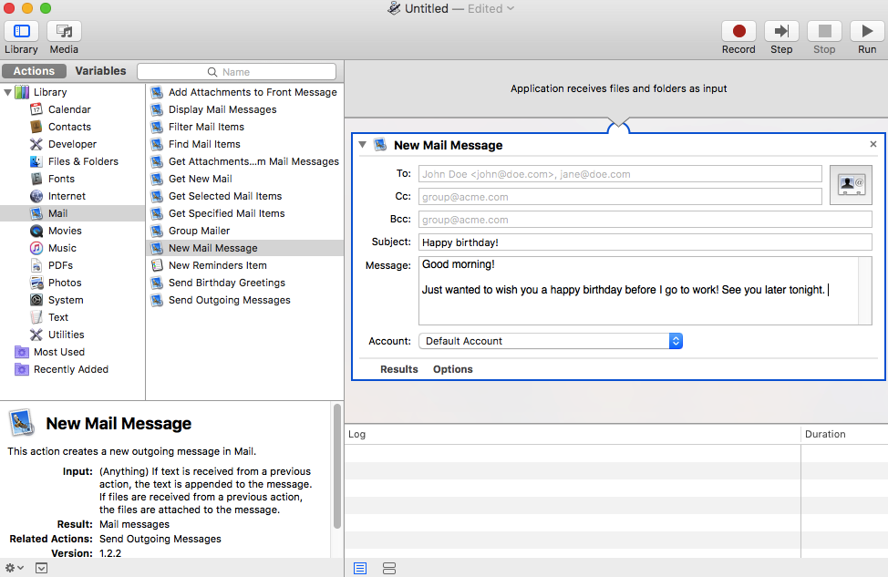Select System category
This screenshot has width=888, height=577.
(65, 300)
